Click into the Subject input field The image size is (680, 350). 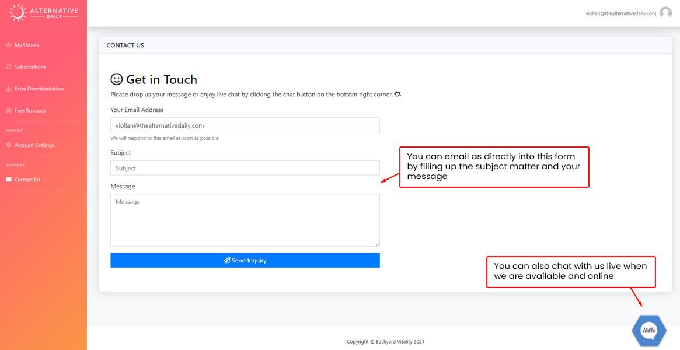245,169
